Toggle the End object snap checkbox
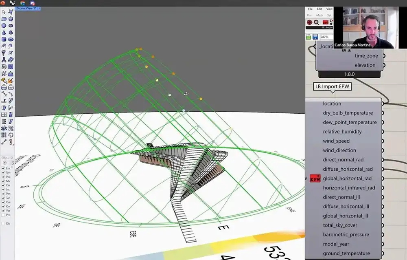The width and height of the screenshot is (407, 260). [x=3, y=168]
